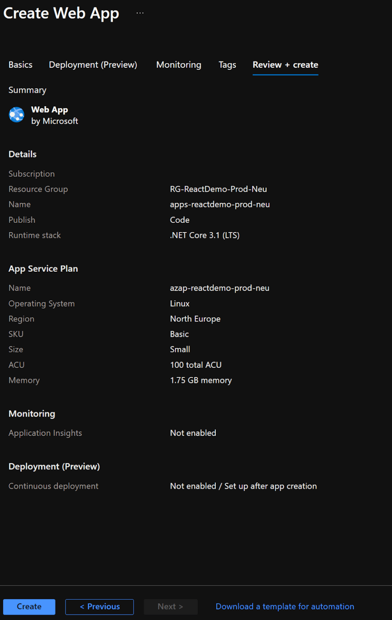This screenshot has height=620, width=392.
Task: Switch to the Basics tab
Action: pyautogui.click(x=20, y=65)
